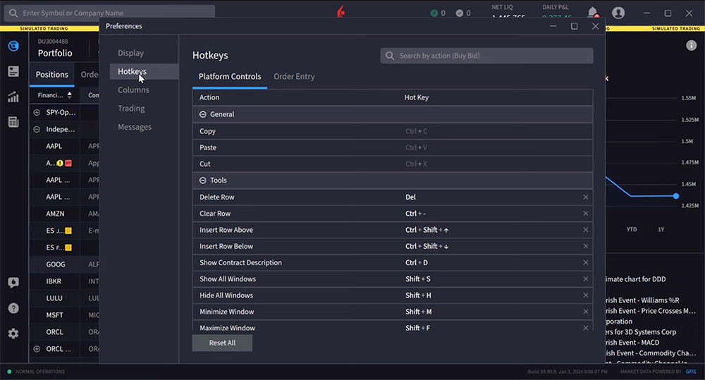Click the info icon on the right panel
Image resolution: width=705 pixels, height=380 pixels.
point(691,45)
